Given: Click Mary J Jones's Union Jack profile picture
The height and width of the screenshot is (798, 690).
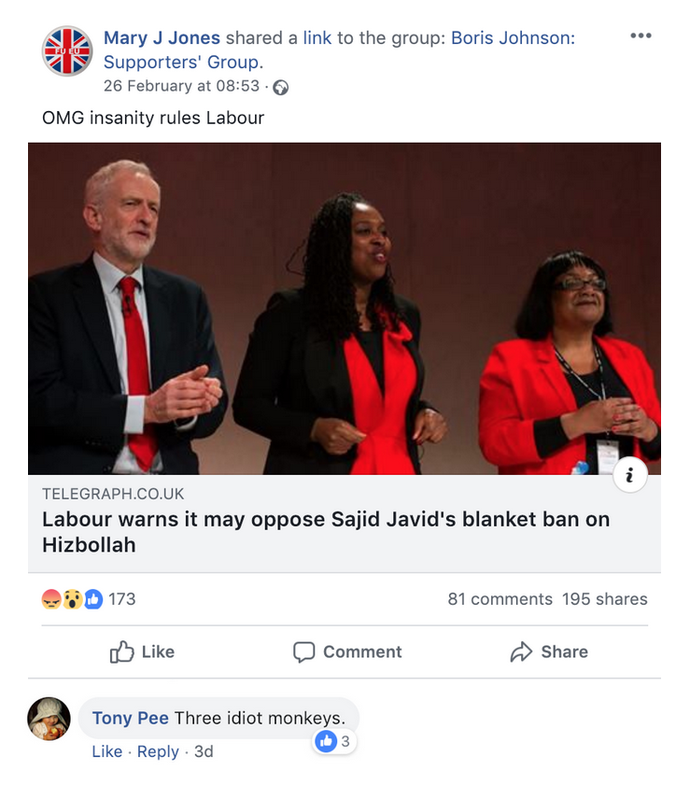Looking at the screenshot, I should click(x=67, y=51).
